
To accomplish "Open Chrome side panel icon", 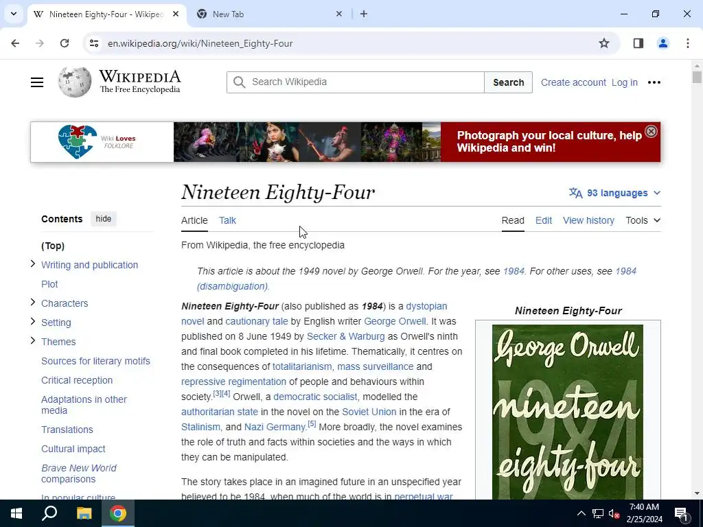I will [638, 43].
